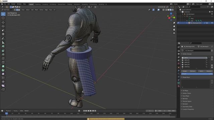Toggle the camera view icon

coord(174,30)
